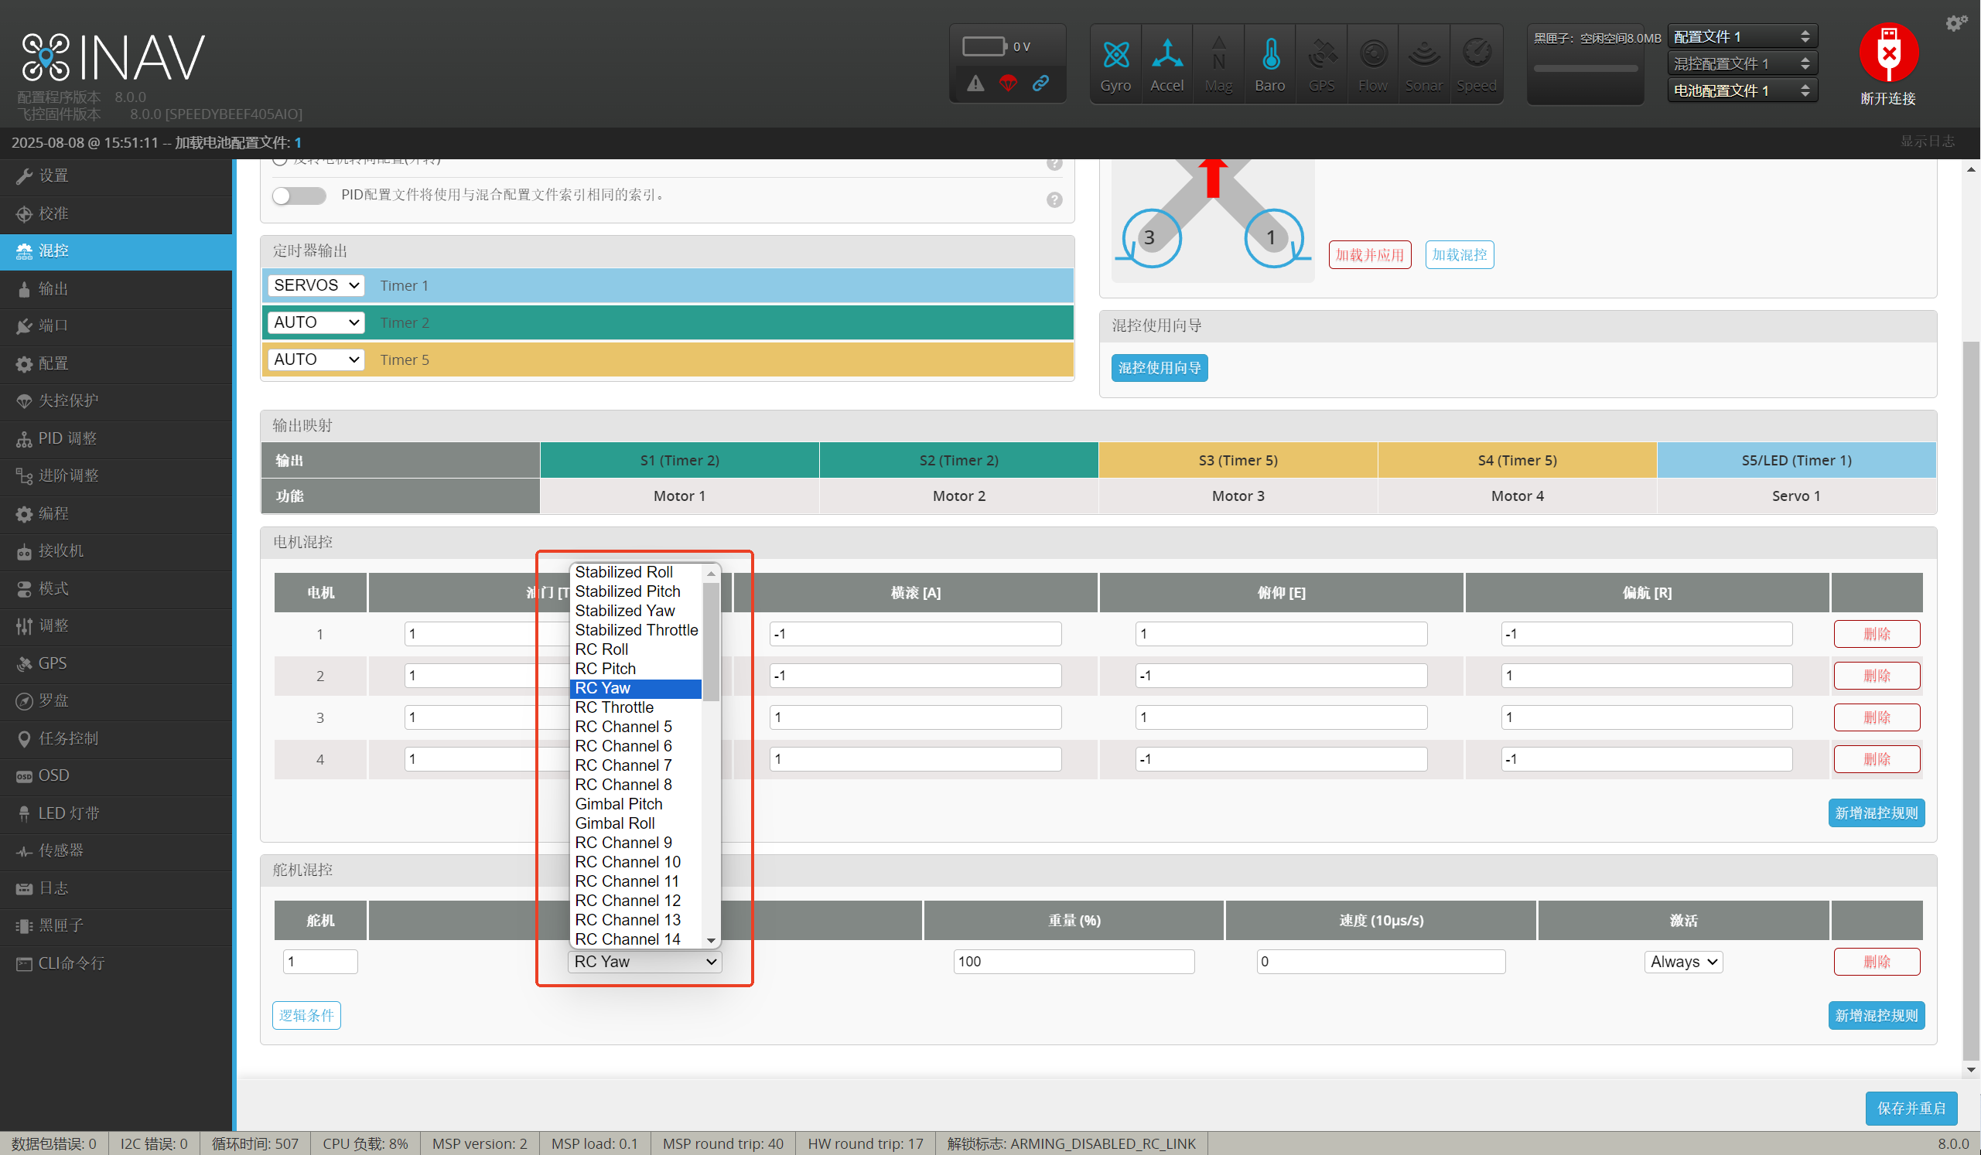The image size is (1981, 1155).
Task: Click dropdown list scrollbar thumb
Action: click(711, 640)
